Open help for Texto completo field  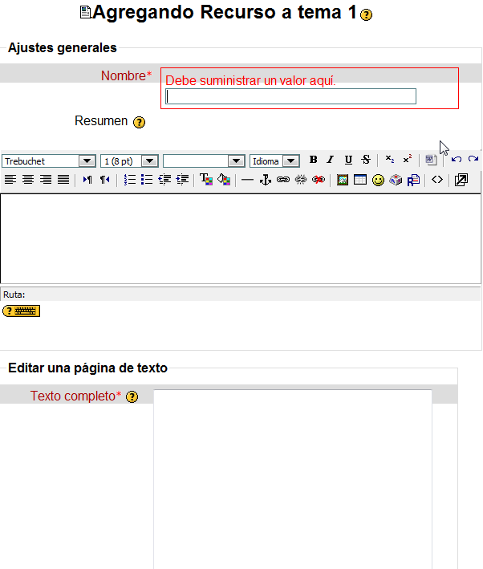[x=132, y=396]
